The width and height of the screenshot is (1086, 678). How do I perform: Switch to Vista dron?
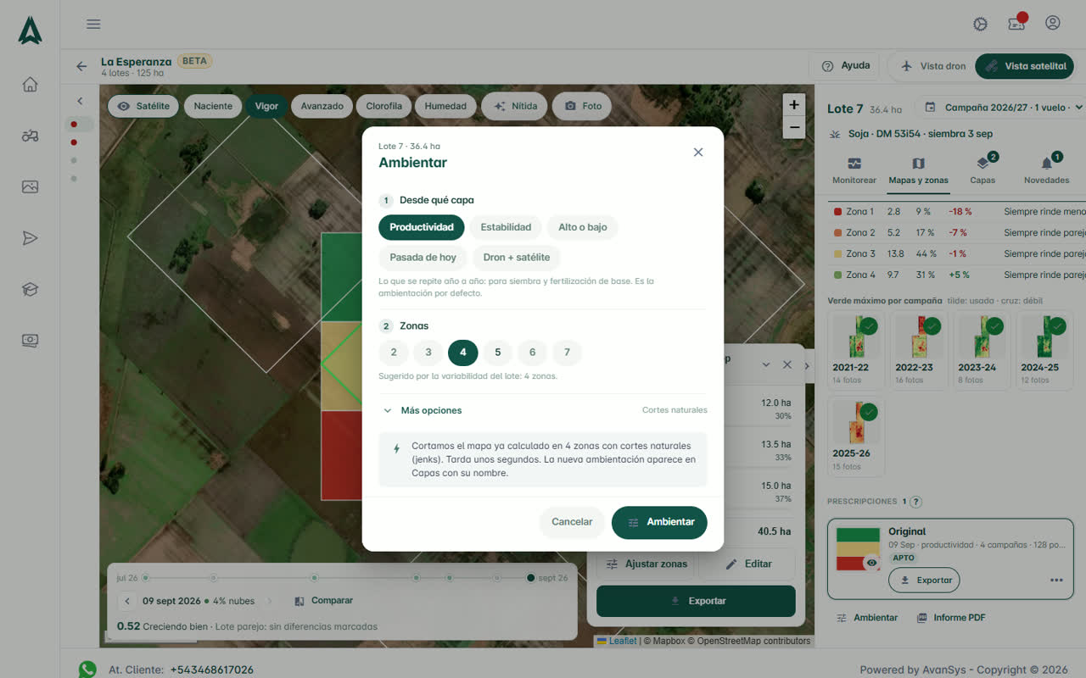click(933, 66)
